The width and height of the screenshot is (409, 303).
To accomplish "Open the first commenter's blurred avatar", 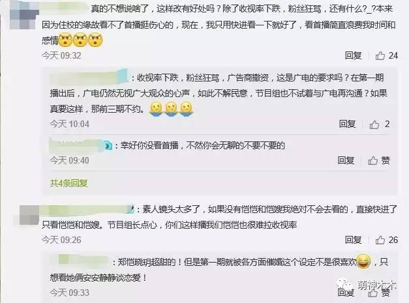I will point(24,15).
